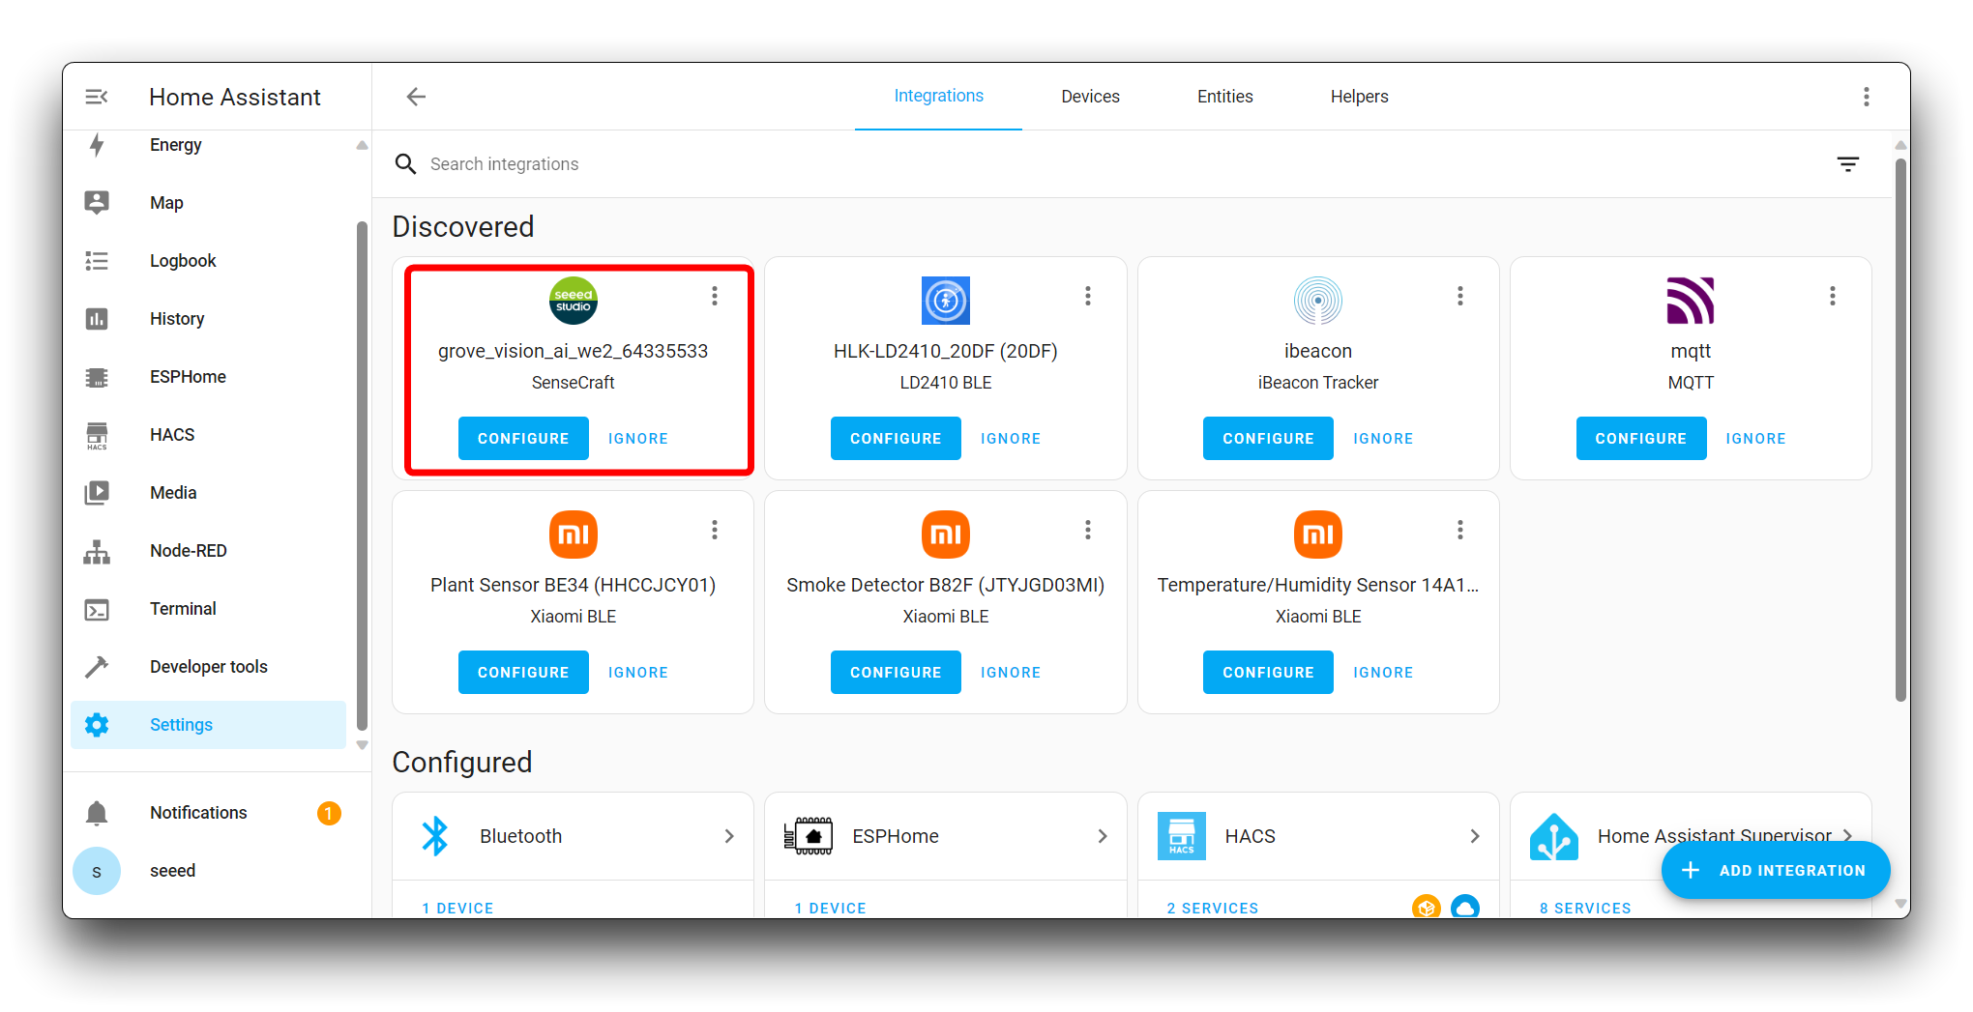Open HACS 2 services link
1973x1012 pixels.
[x=1213, y=908]
